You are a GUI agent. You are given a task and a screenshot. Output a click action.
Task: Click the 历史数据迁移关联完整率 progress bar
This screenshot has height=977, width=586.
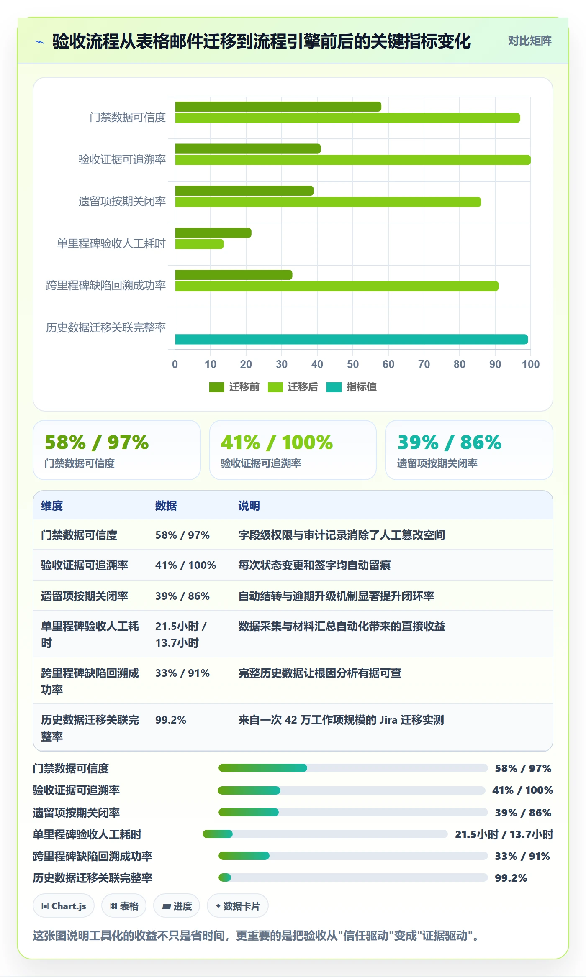353,877
